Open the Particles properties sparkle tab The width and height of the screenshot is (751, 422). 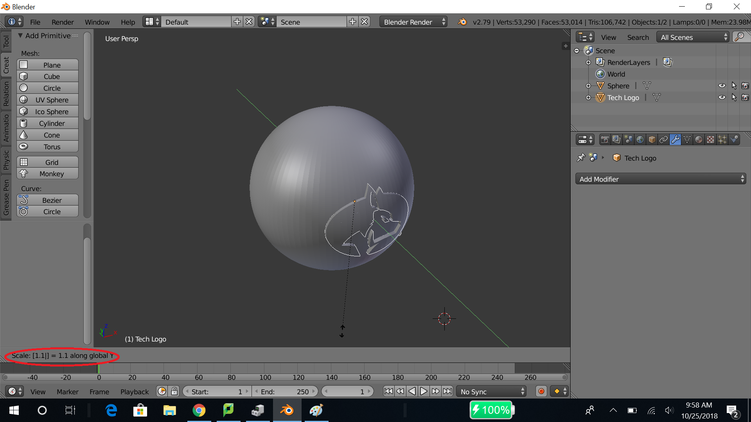pos(722,139)
